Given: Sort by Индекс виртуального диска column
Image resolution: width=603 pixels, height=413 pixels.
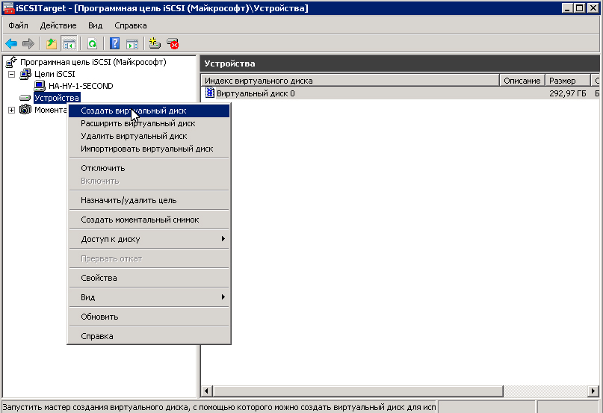Looking at the screenshot, I should (x=350, y=81).
